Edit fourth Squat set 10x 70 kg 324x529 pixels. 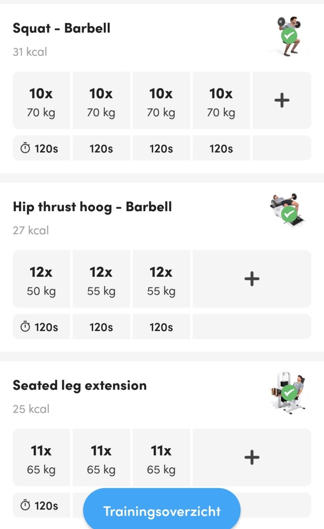click(221, 101)
